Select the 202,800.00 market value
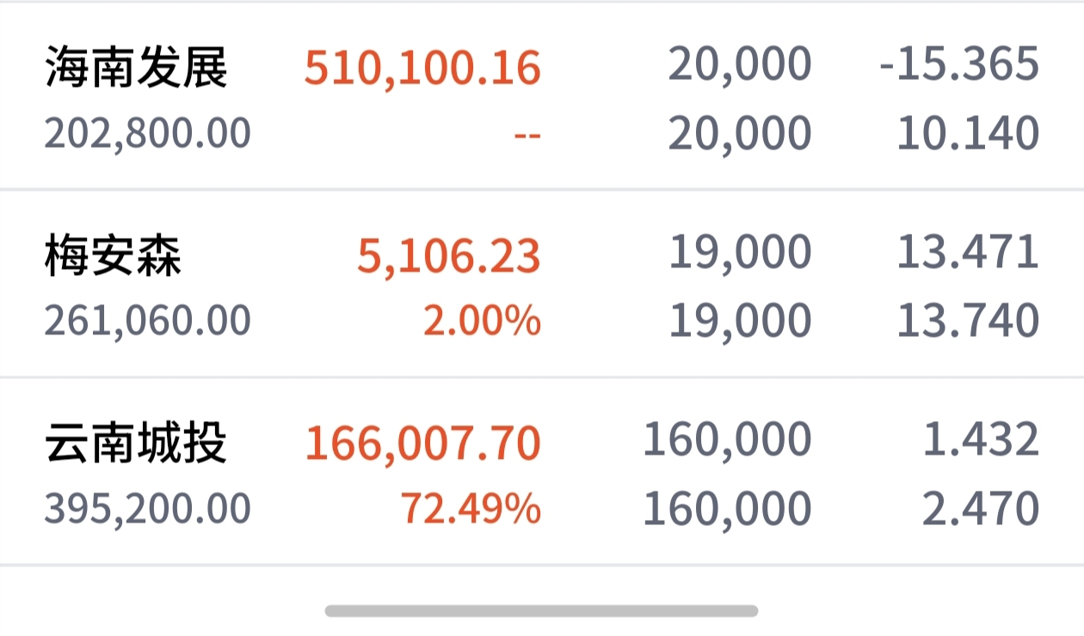 tap(148, 134)
